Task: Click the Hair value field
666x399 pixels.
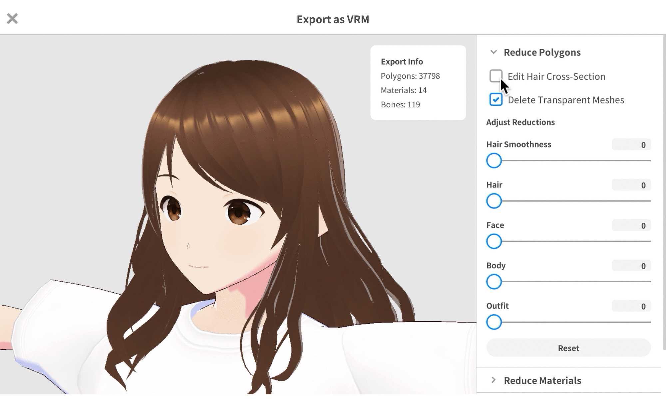Action: pyautogui.click(x=631, y=185)
